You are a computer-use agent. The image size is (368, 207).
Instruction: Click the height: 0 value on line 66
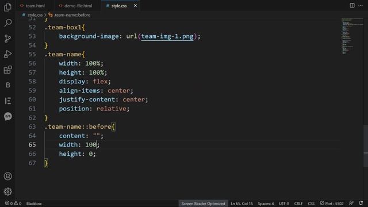coord(91,154)
